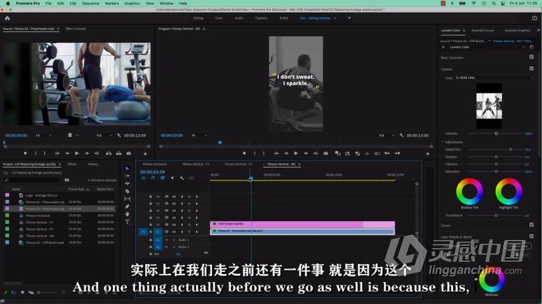The image size is (542, 304).
Task: Open Quick Export share icon
Action: (x=535, y=18)
